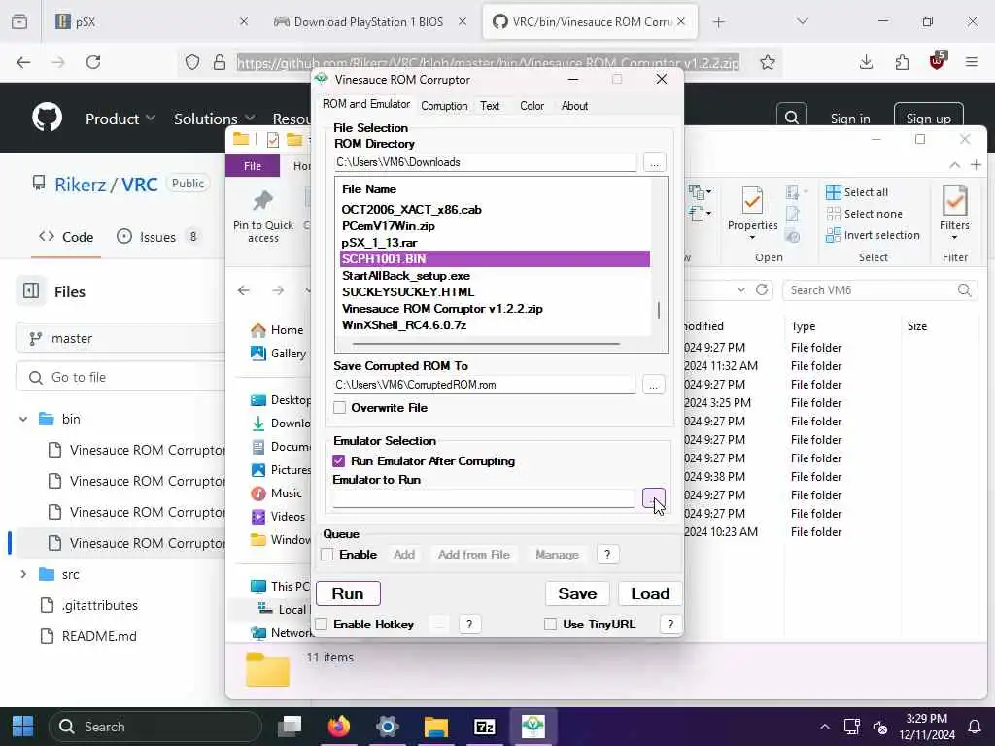Click the GitHub search icon
This screenshot has width=995, height=746.
[x=791, y=118]
